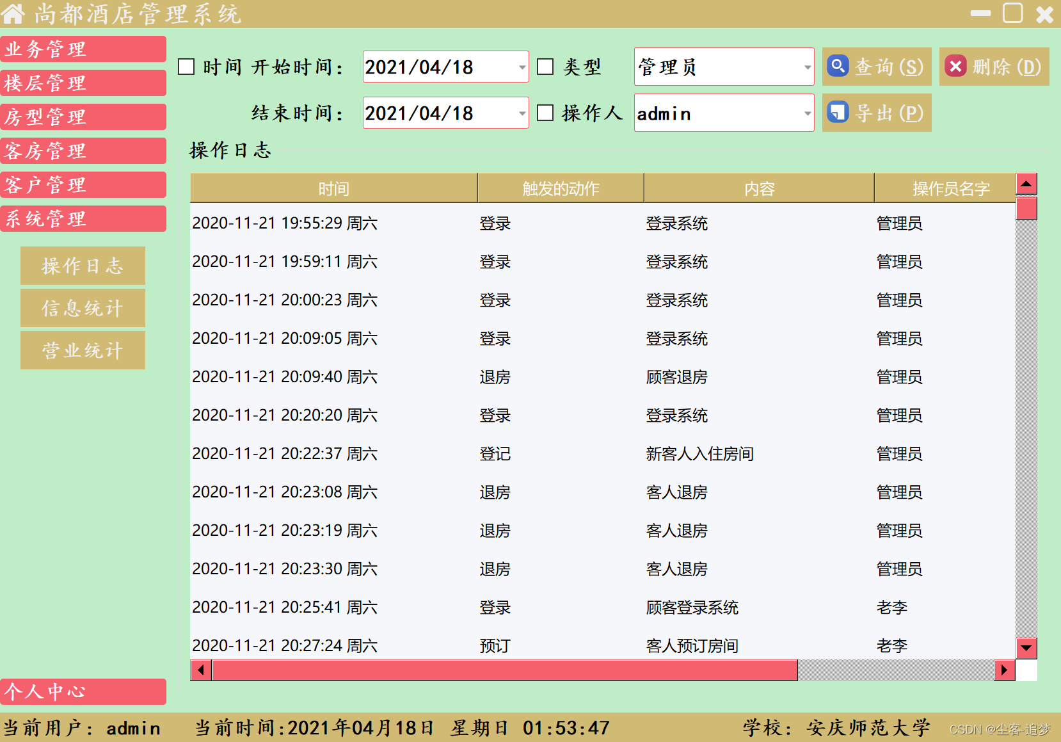
Task: Enable the 类型 filter checkbox
Action: click(545, 67)
